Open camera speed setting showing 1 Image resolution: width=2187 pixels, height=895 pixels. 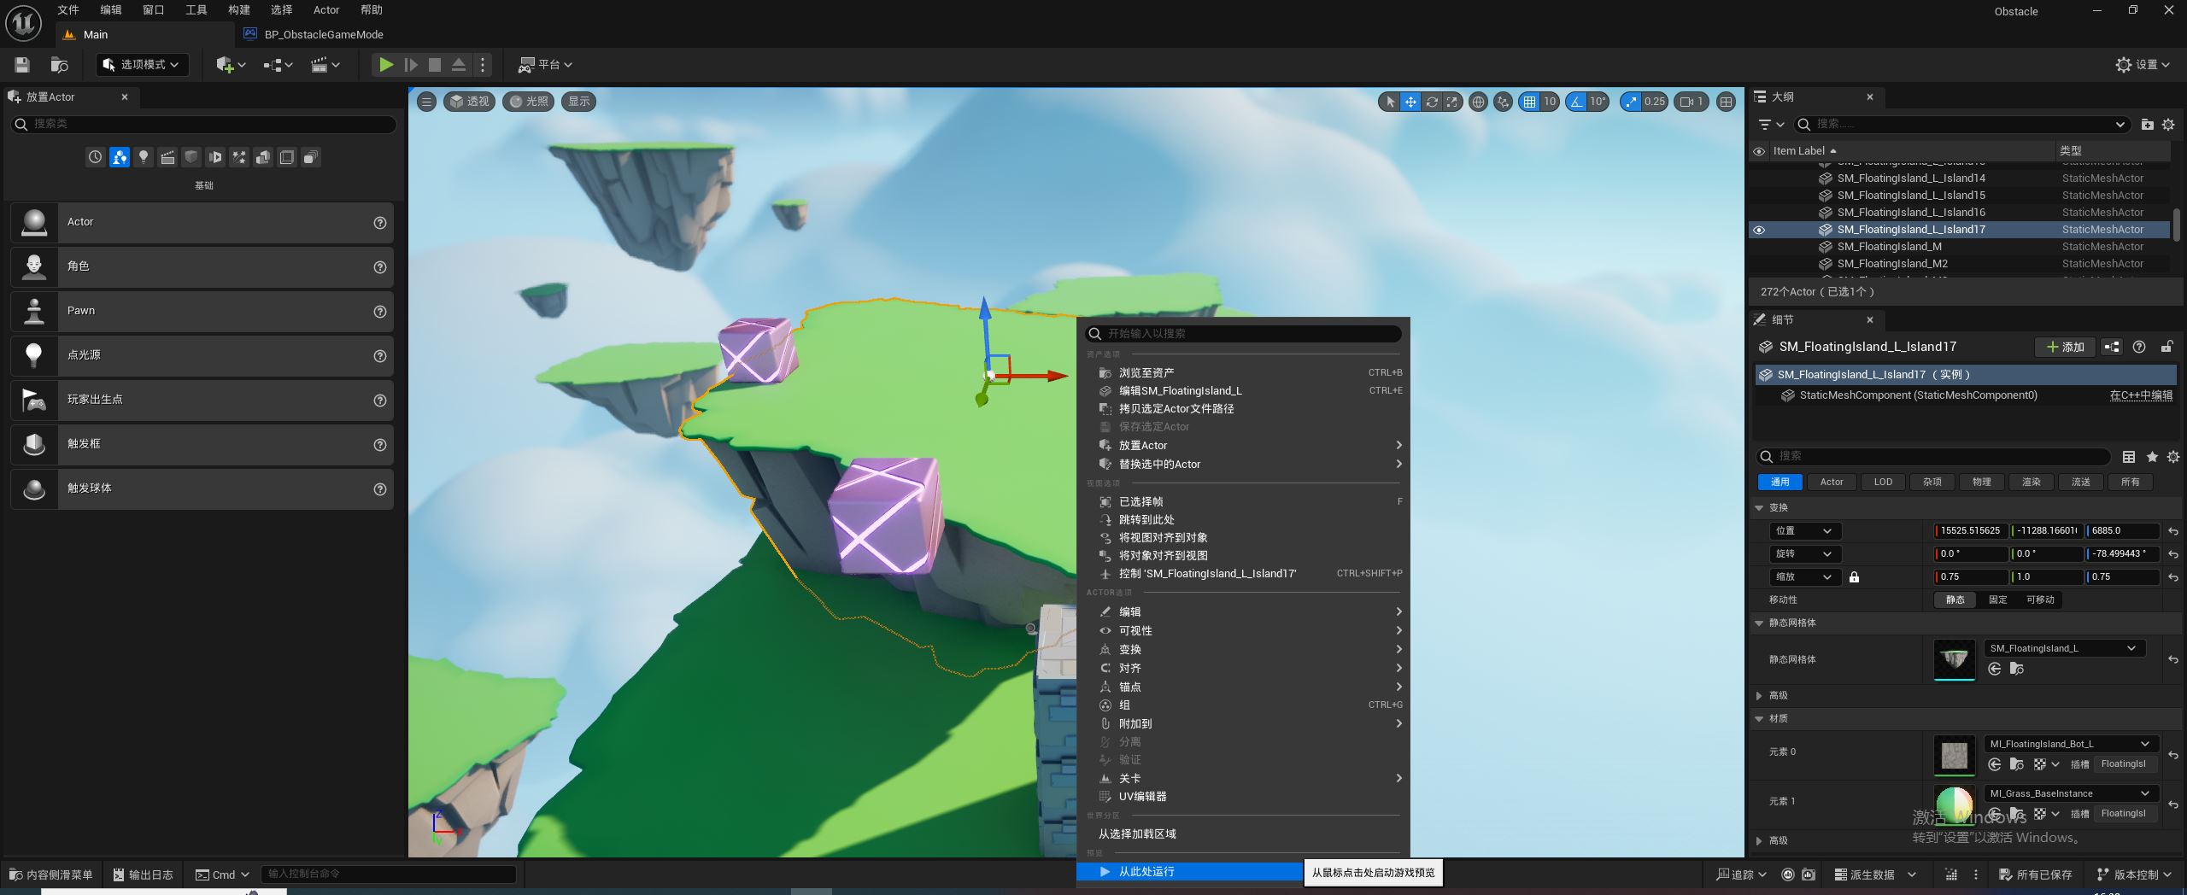tap(1692, 102)
